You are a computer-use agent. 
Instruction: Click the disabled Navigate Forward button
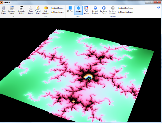pyautogui.click(x=113, y=10)
